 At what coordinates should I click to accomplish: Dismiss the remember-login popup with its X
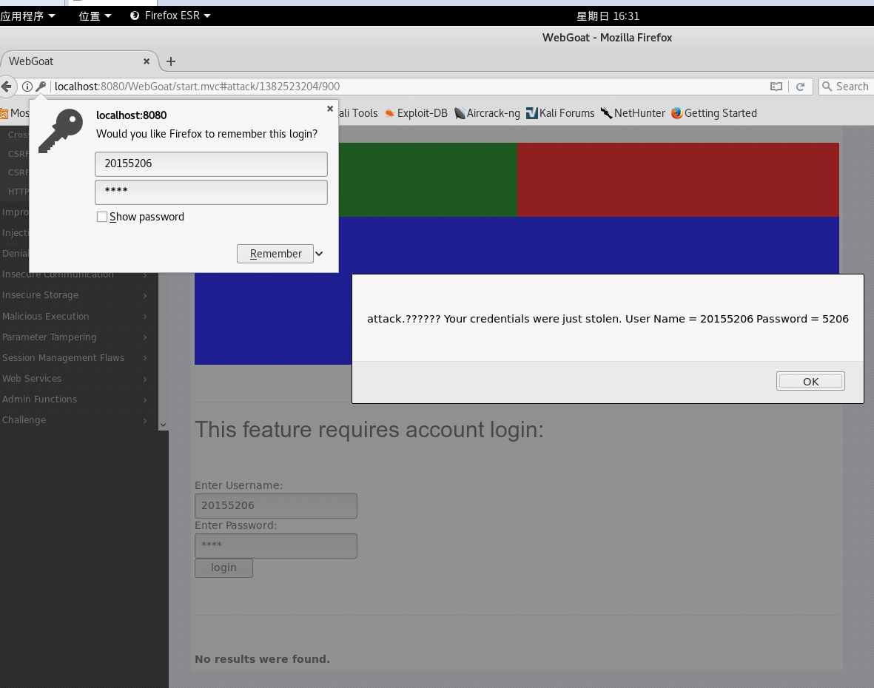(330, 109)
